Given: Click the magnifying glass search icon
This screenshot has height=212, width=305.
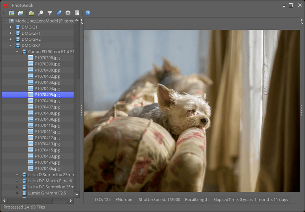Looking at the screenshot, I should tap(41, 13).
